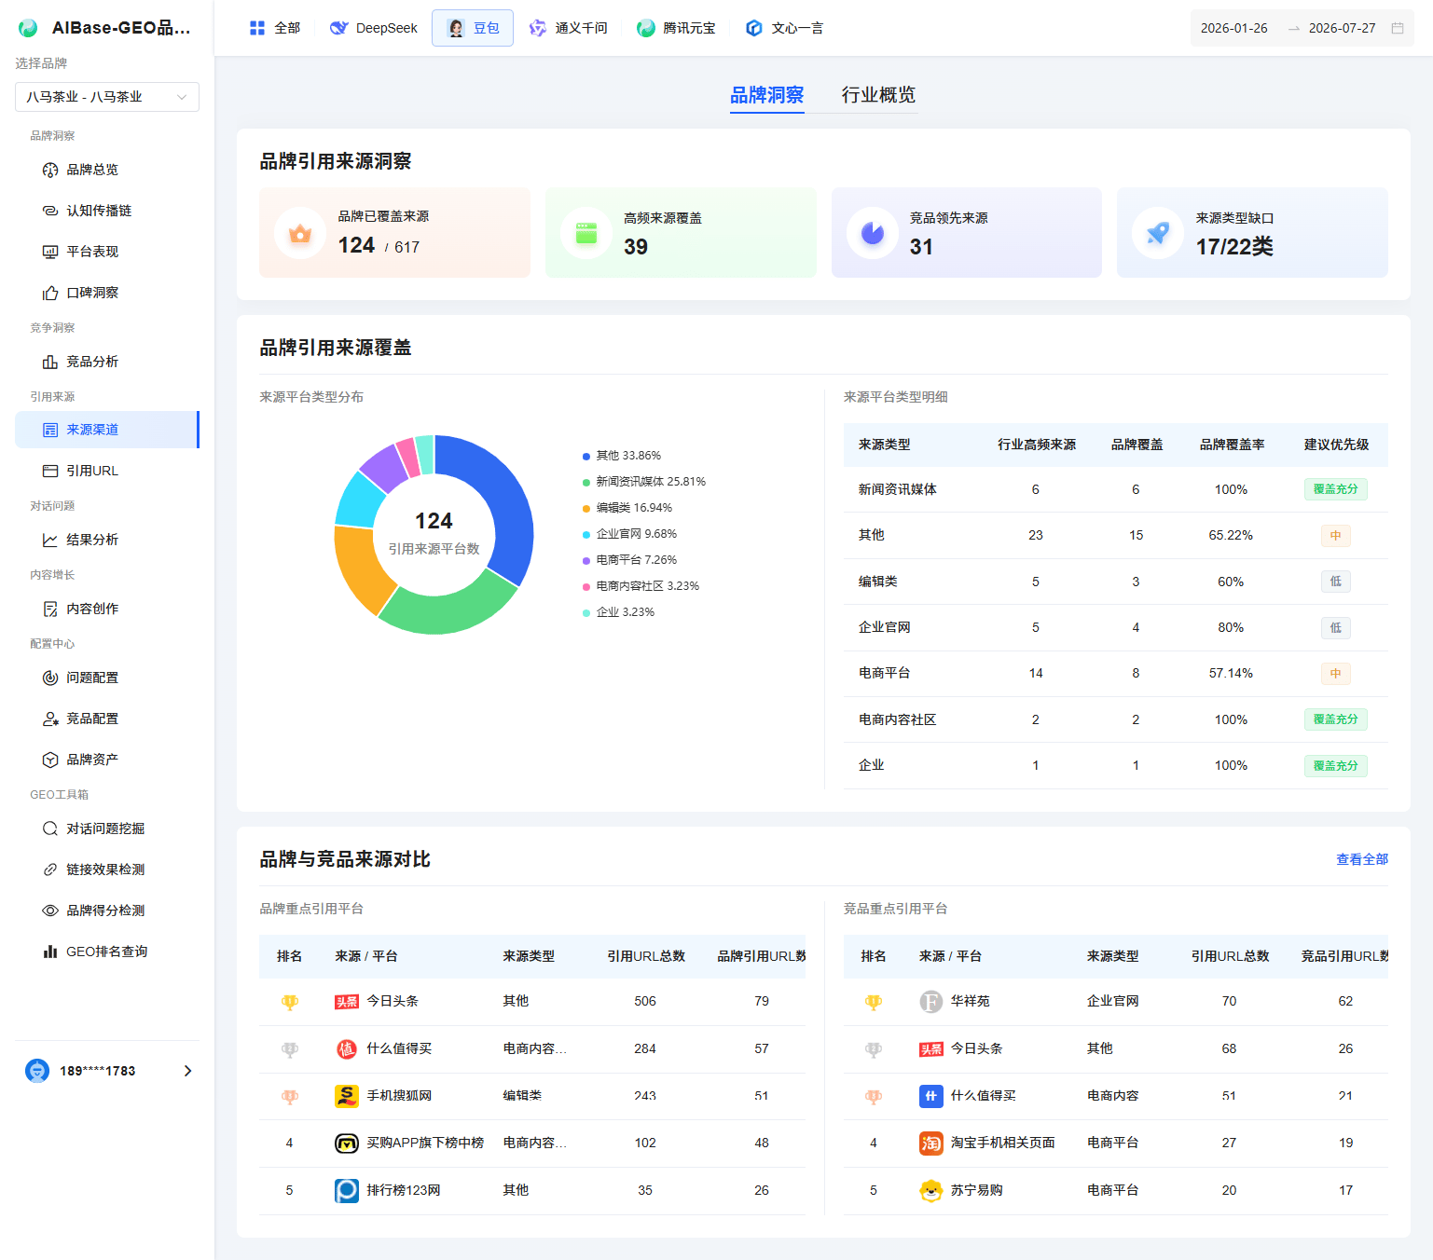Click the 口碑洞察 thumbs-up icon
Image resolution: width=1433 pixels, height=1260 pixels.
pyautogui.click(x=50, y=293)
